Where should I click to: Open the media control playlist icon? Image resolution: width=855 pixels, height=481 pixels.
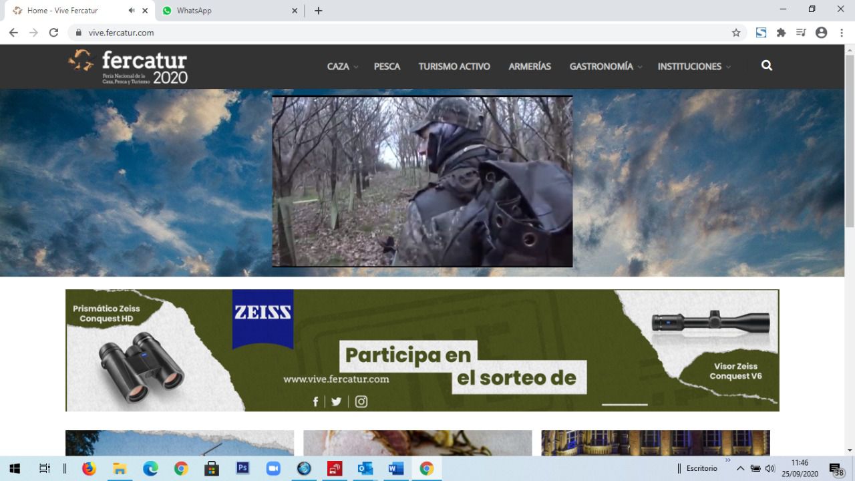tap(801, 32)
